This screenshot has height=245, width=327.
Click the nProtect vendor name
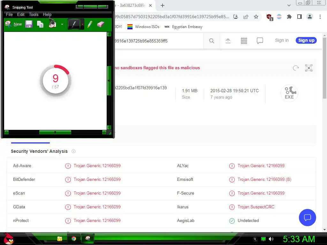21,221
